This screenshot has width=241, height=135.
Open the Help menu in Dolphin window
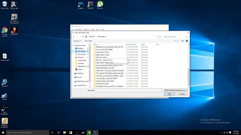(102, 30)
